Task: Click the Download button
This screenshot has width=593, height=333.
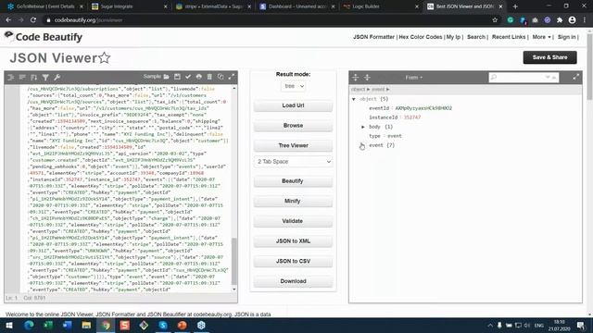Action: click(x=293, y=281)
